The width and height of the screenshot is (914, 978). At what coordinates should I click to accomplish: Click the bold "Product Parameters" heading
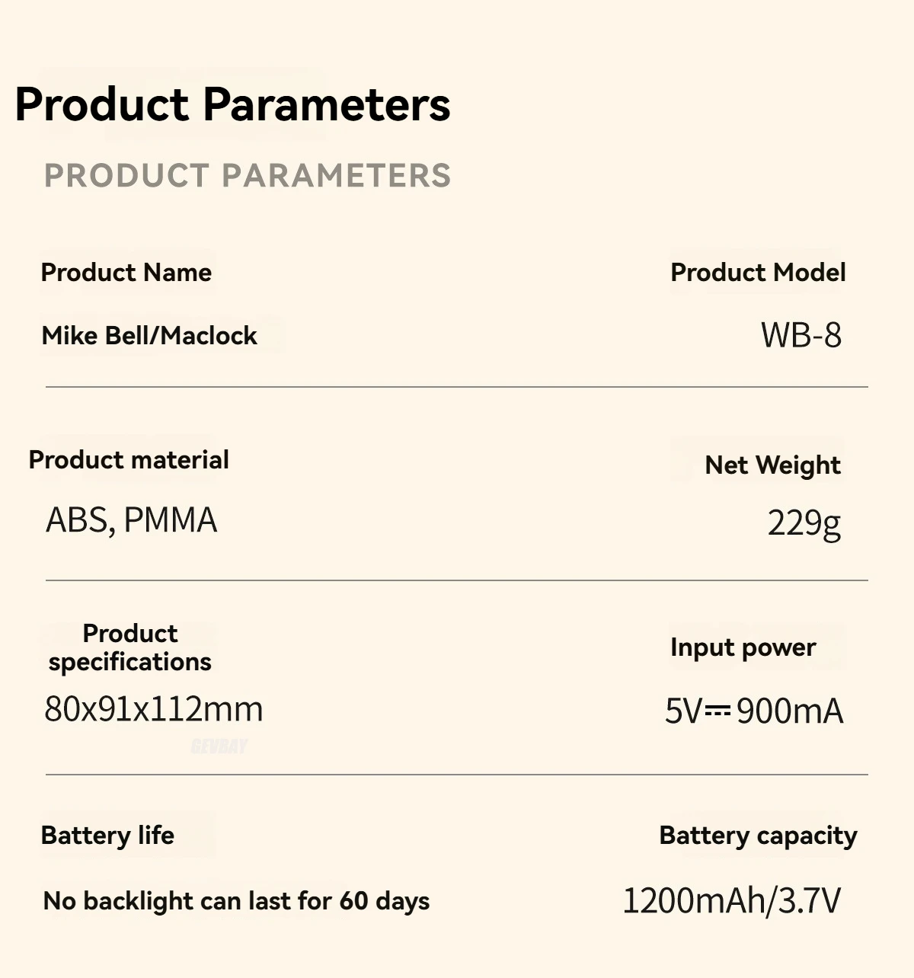coord(232,104)
